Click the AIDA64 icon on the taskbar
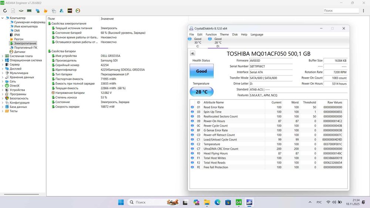This screenshot has width=370, height=208. 239,202
